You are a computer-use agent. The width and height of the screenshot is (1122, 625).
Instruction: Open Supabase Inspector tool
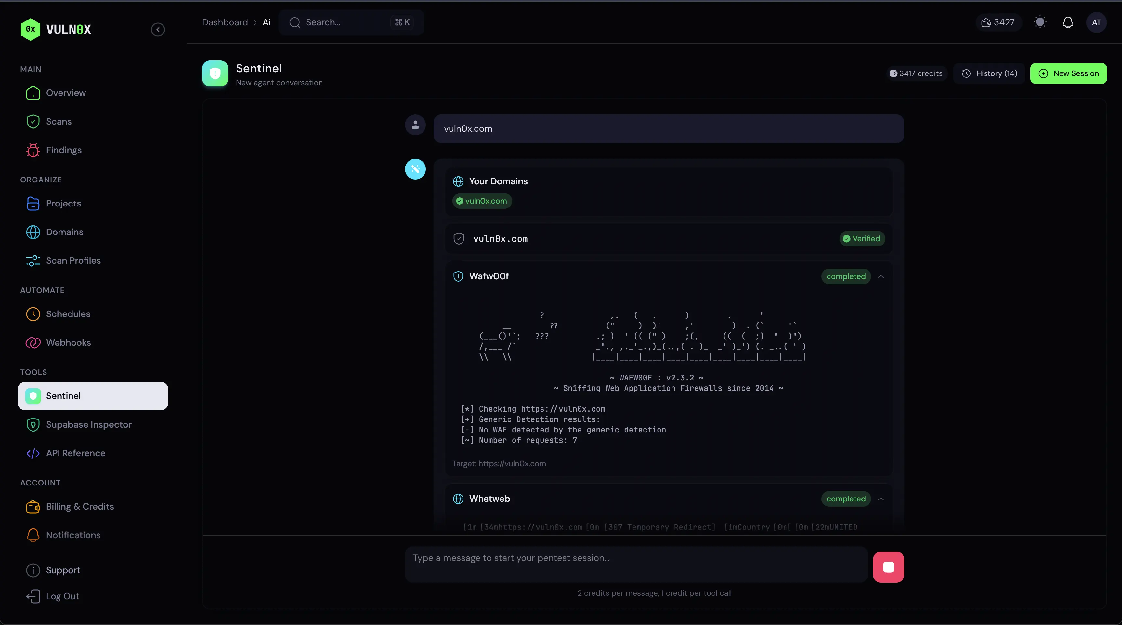(x=89, y=424)
